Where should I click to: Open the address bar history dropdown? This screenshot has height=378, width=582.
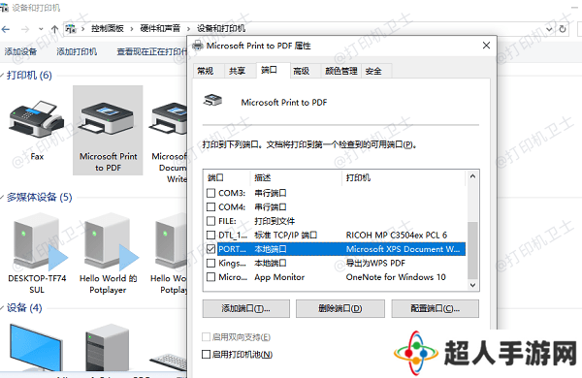tap(549, 29)
